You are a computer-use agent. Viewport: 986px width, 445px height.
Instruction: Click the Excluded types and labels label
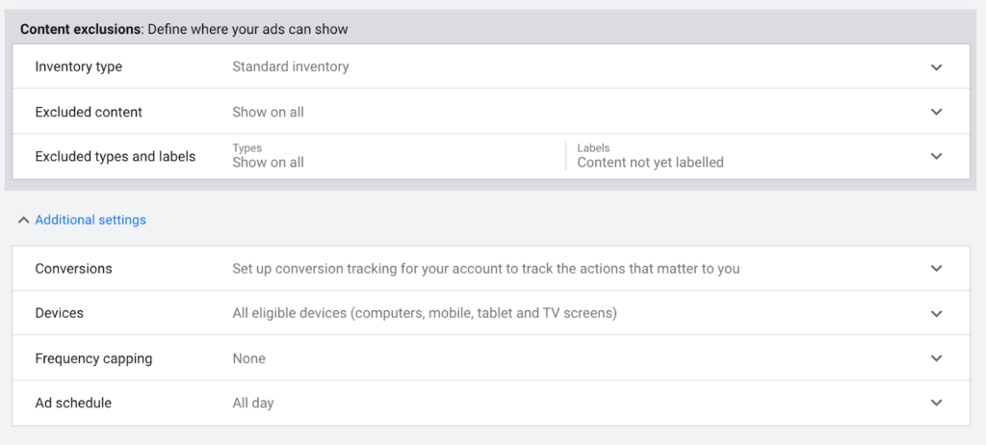pyautogui.click(x=116, y=157)
